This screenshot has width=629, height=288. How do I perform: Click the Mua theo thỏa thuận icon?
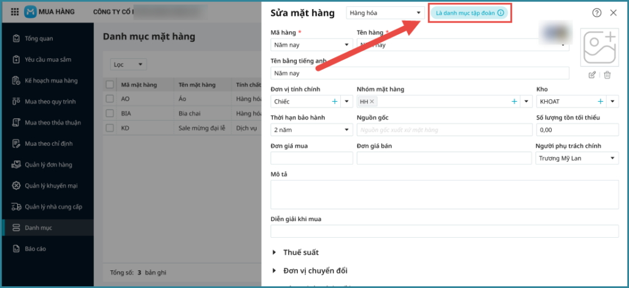(x=16, y=123)
